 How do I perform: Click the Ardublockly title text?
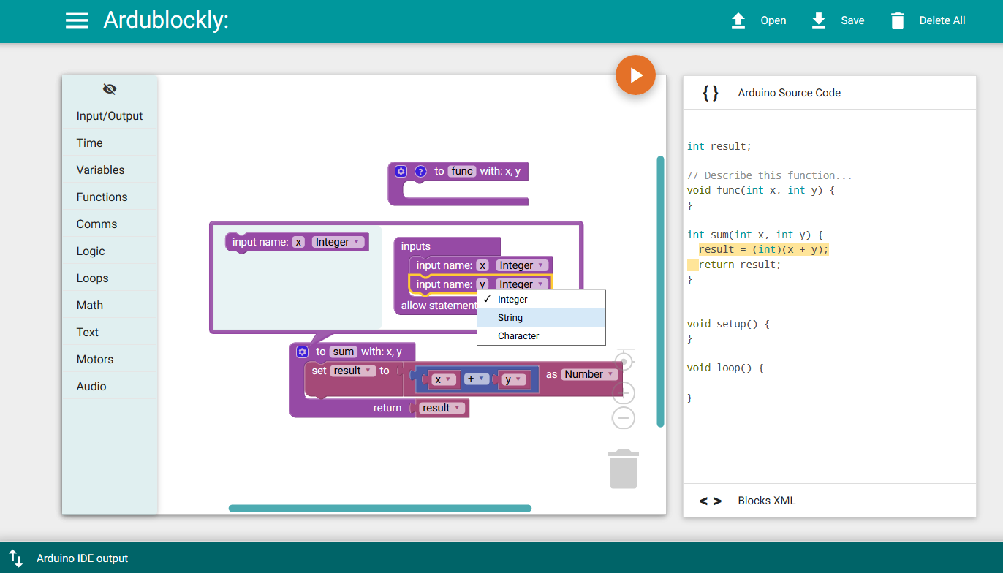[x=166, y=20]
